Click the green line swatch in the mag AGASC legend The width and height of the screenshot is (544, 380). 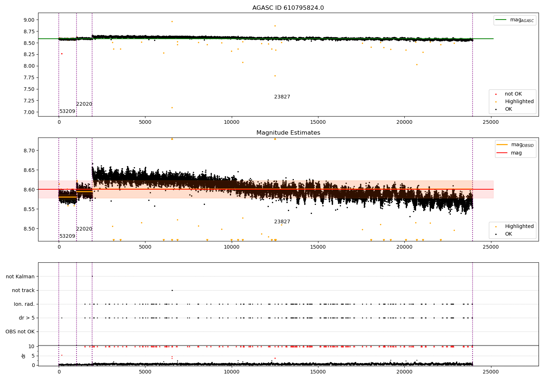pos(501,20)
